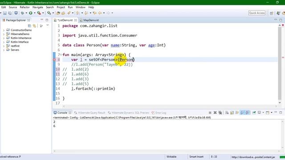Click the Last Edit Location arrow icon

click(94, 13)
